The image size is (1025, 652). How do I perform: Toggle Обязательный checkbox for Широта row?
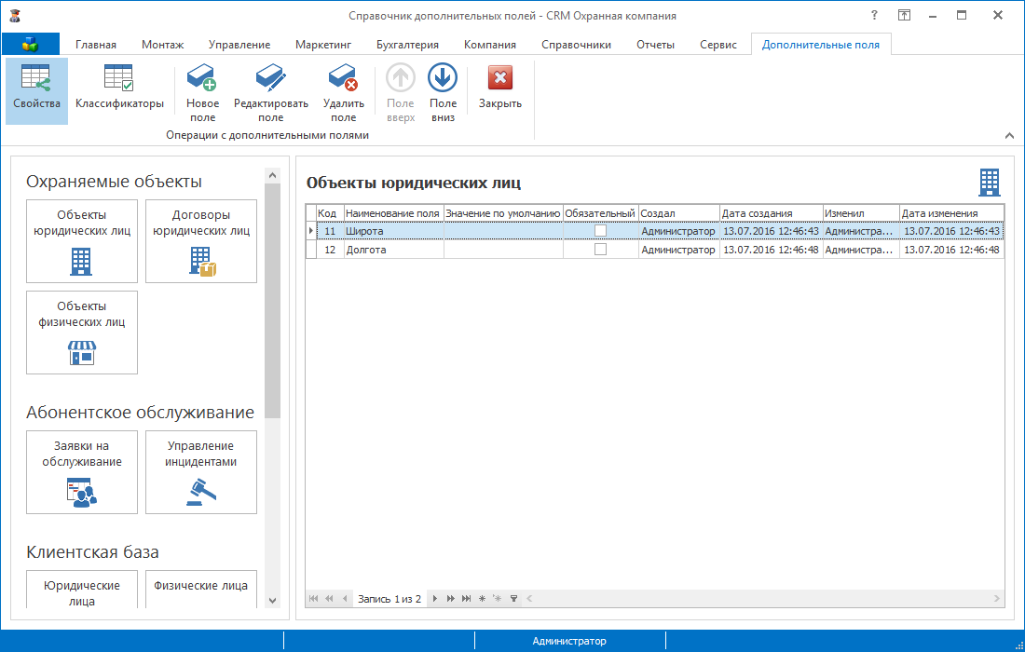[x=600, y=231]
